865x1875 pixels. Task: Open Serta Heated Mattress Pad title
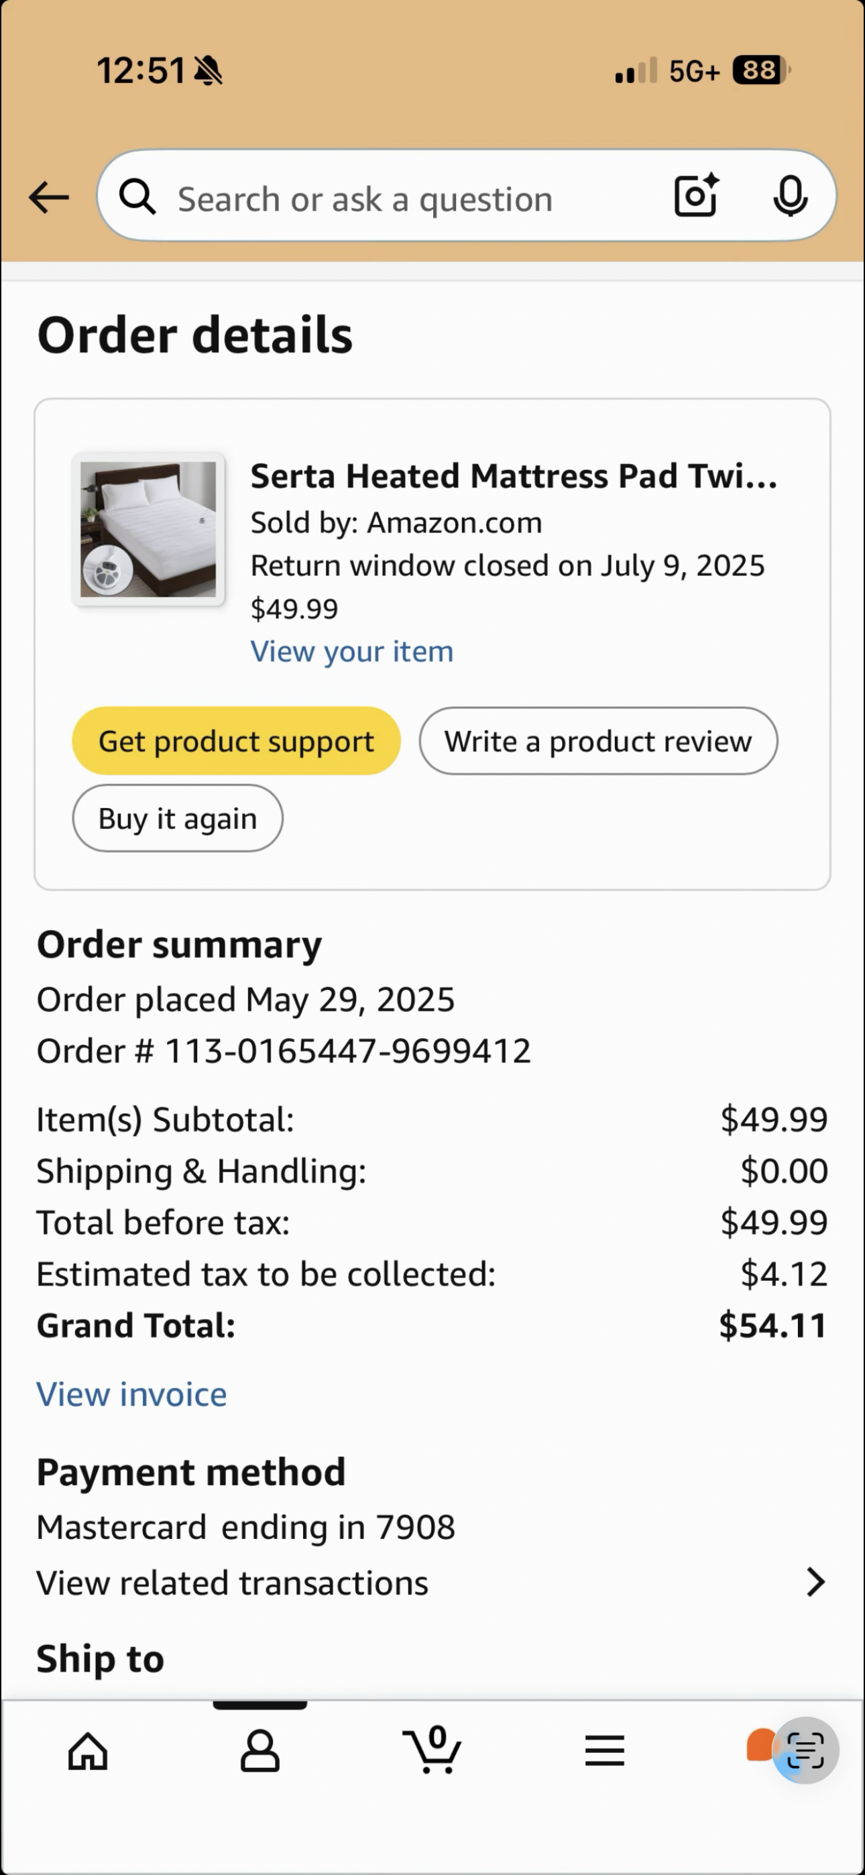click(x=514, y=476)
